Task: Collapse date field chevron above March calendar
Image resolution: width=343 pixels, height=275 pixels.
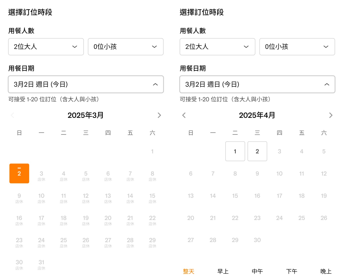Action: (x=155, y=84)
